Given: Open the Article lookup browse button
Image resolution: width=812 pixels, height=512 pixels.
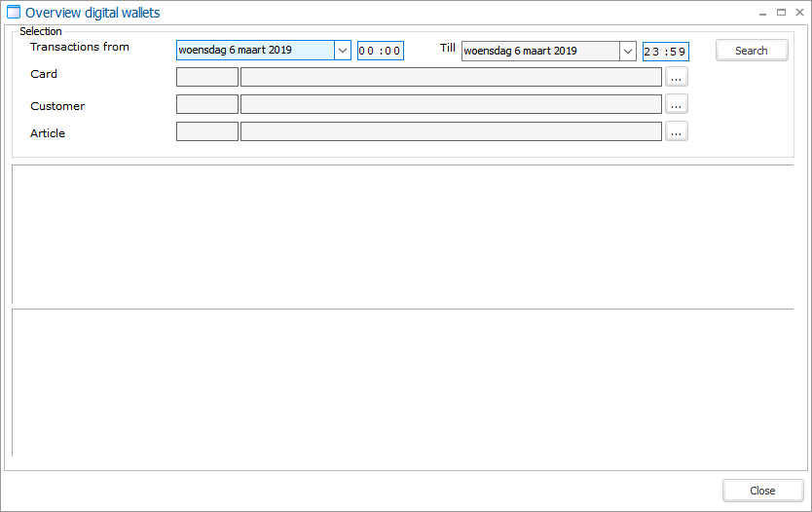Looking at the screenshot, I should (677, 131).
